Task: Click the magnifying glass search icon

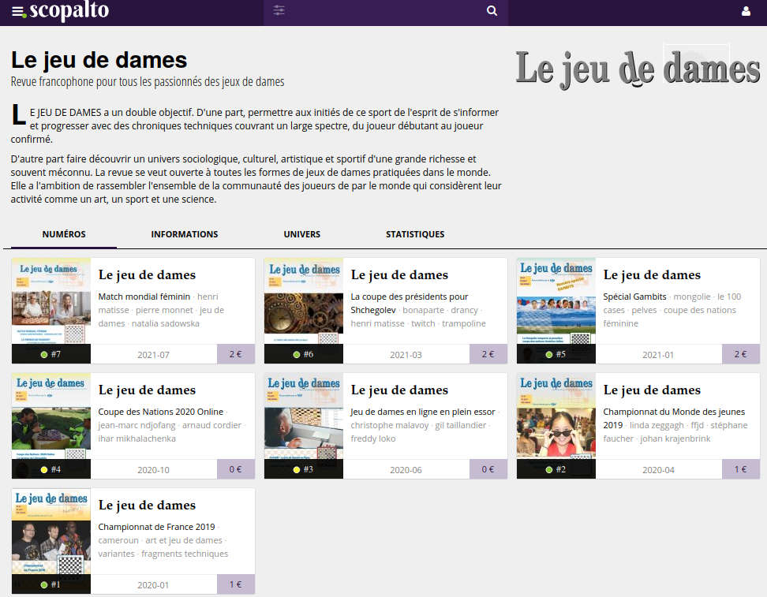Action: pos(492,11)
